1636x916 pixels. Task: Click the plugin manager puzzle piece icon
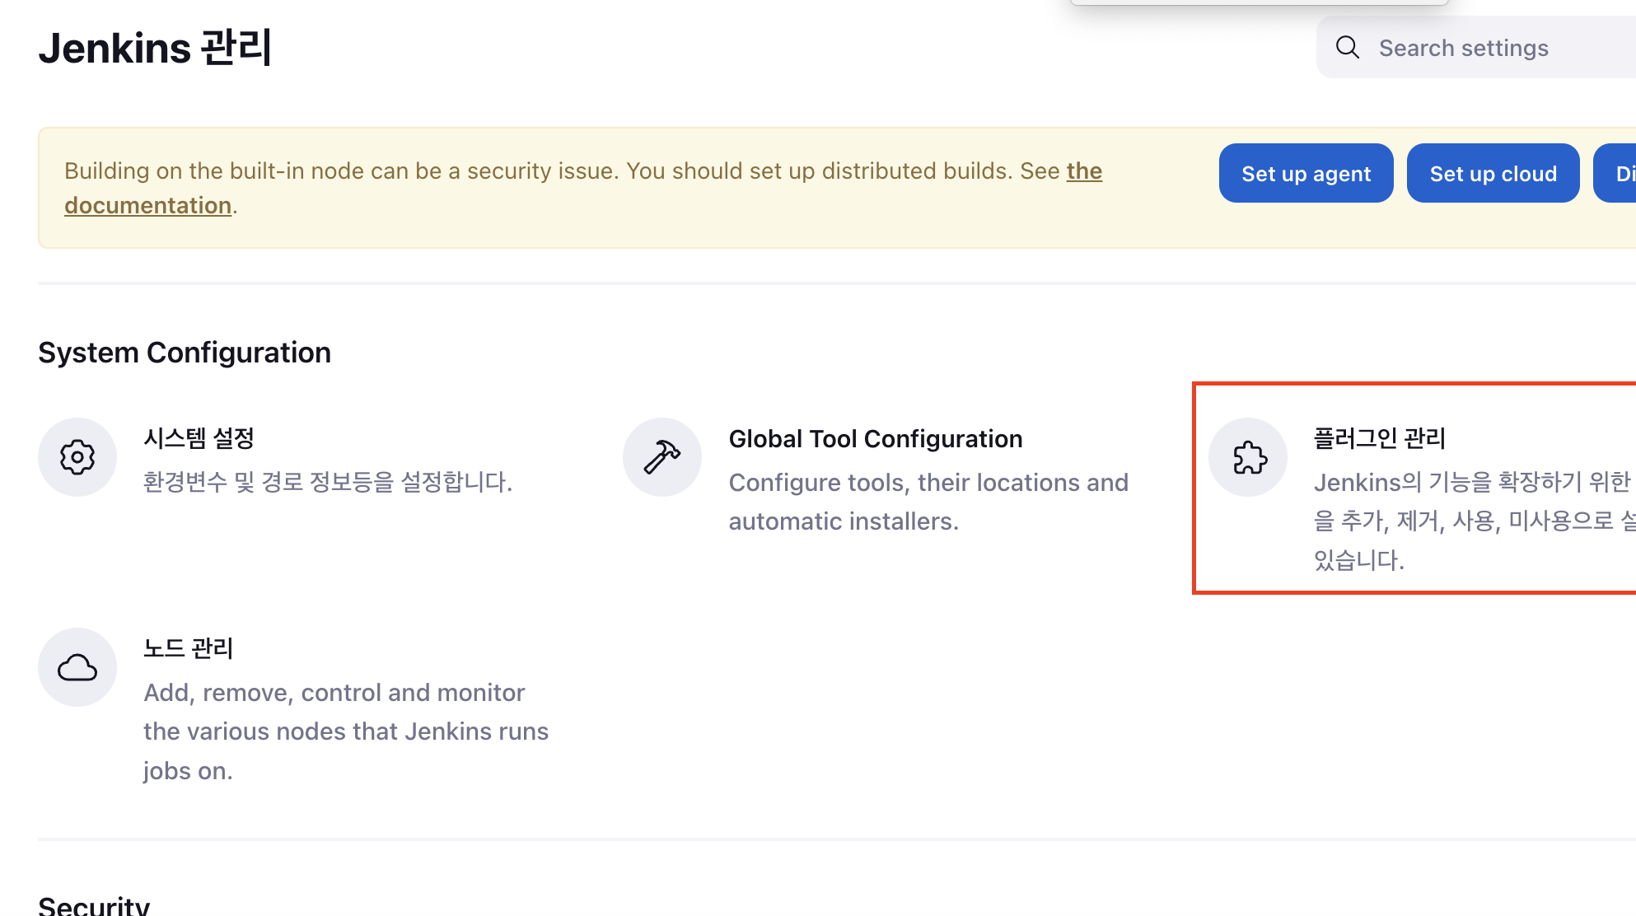[x=1248, y=457]
